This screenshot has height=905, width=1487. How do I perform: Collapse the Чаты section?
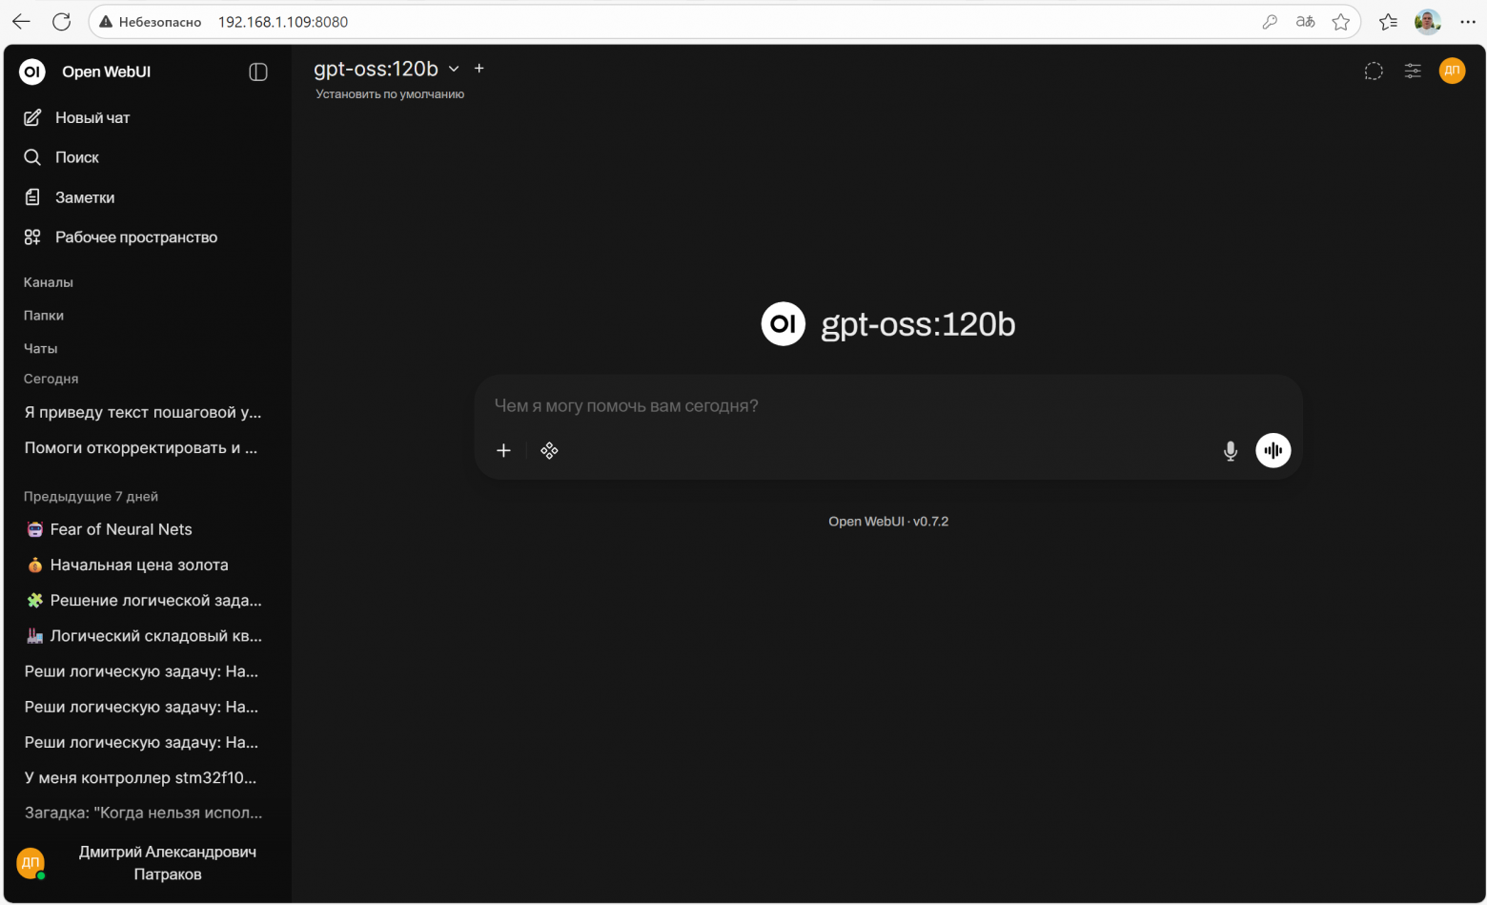click(41, 349)
